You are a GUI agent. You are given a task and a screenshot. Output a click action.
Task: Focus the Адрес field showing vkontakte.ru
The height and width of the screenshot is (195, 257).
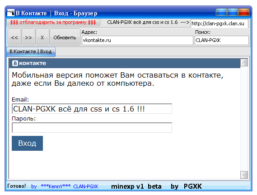point(137,40)
